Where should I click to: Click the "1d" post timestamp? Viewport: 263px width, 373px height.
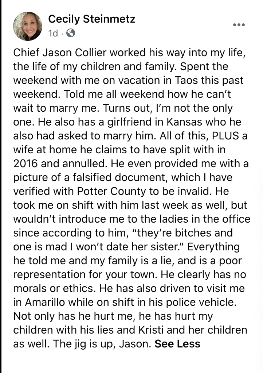coord(53,33)
